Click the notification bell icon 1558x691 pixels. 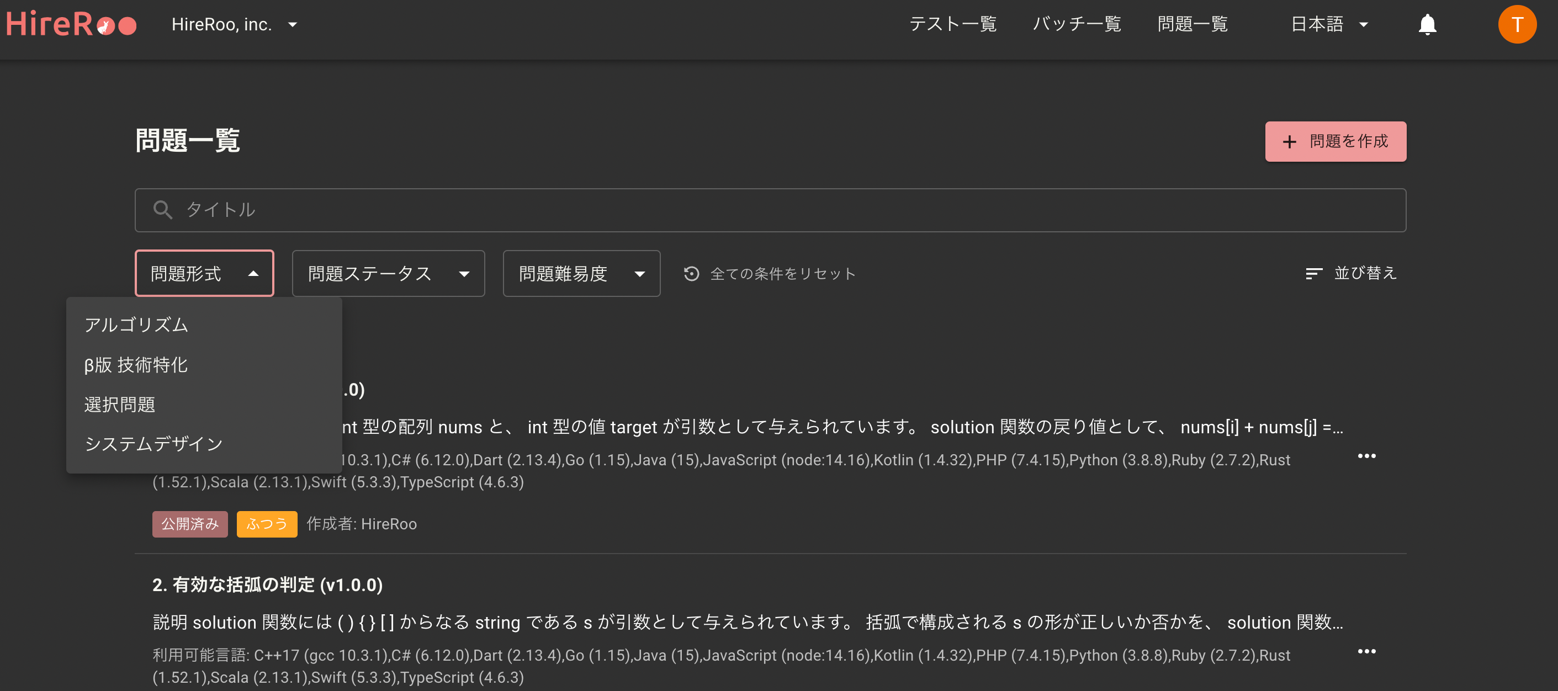click(x=1427, y=25)
